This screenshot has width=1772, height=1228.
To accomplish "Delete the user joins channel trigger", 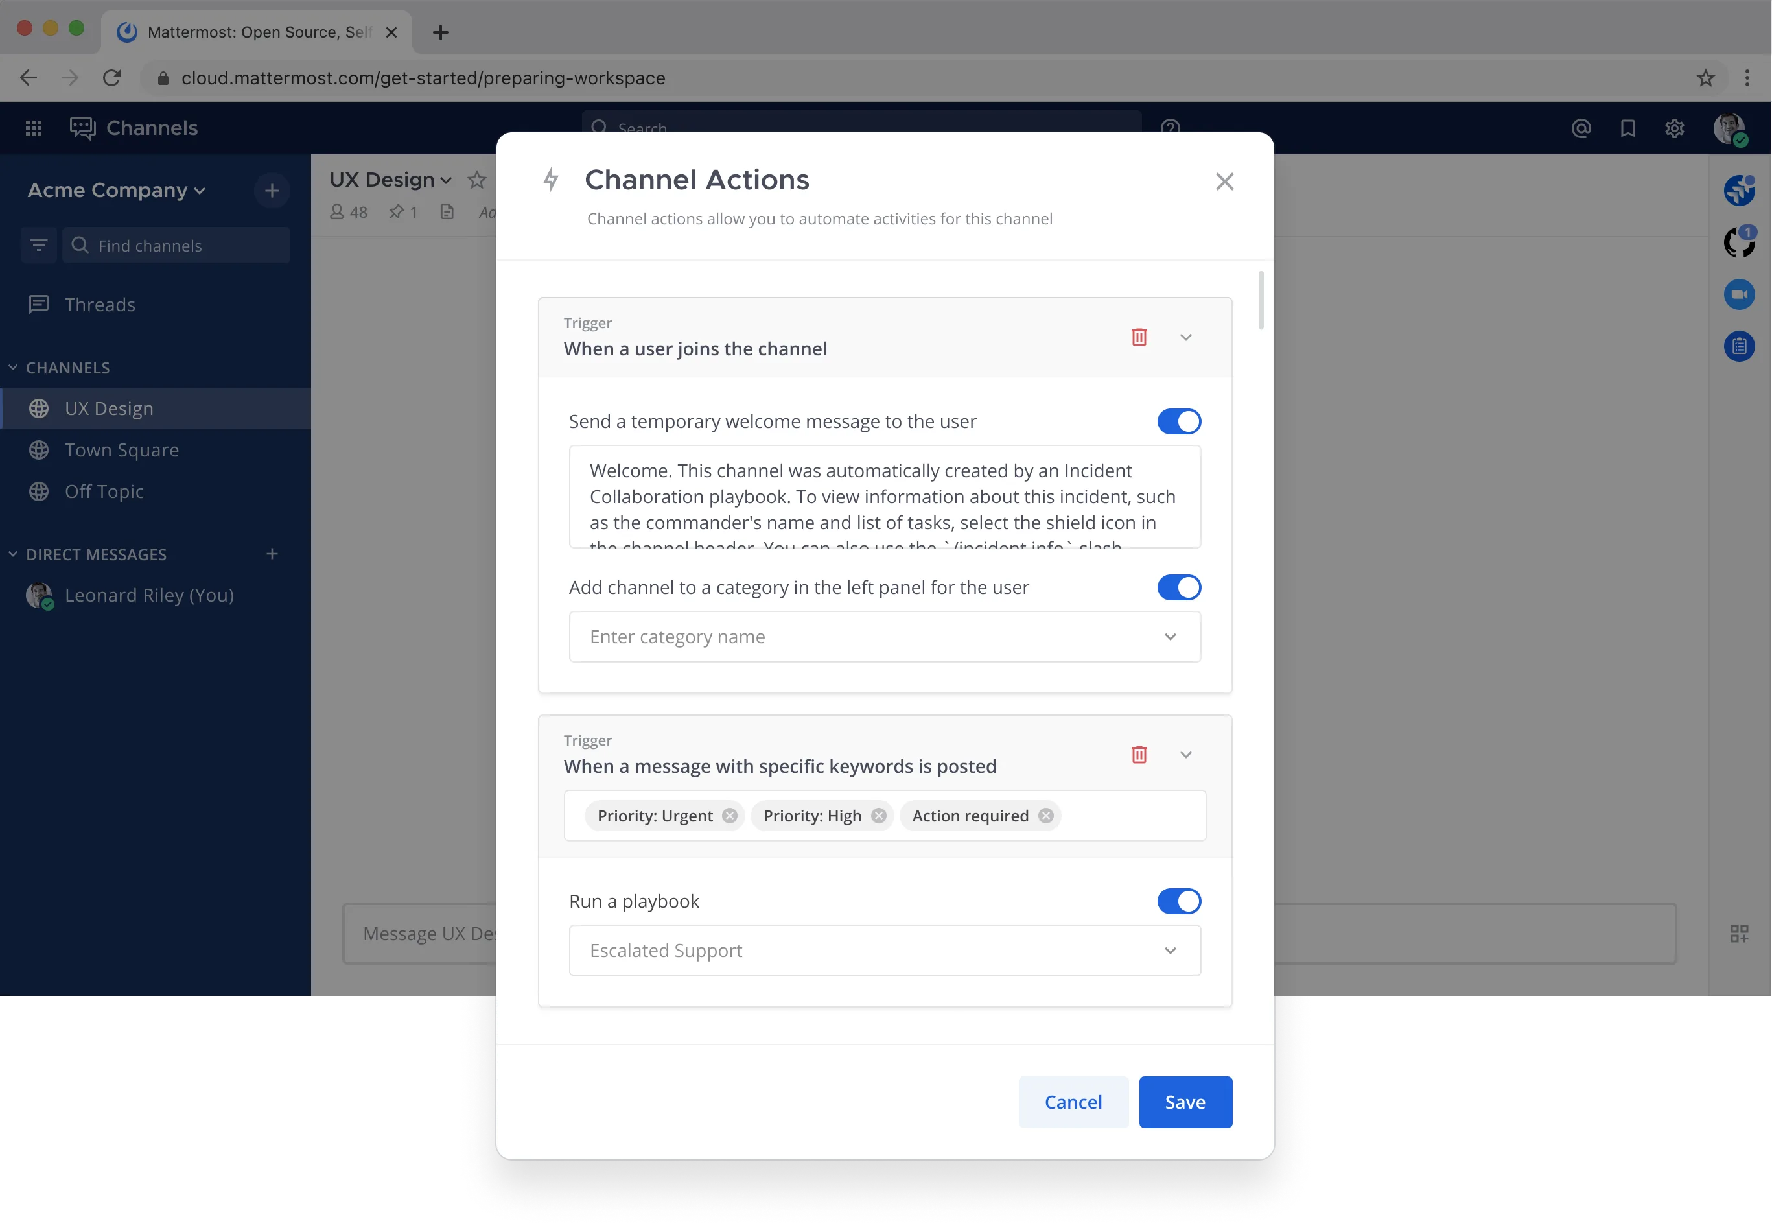I will [x=1139, y=337].
